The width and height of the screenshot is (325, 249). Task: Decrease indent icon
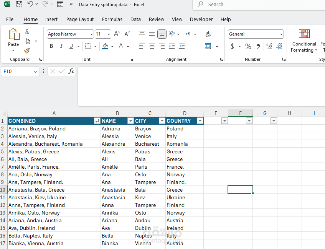tap(172, 46)
